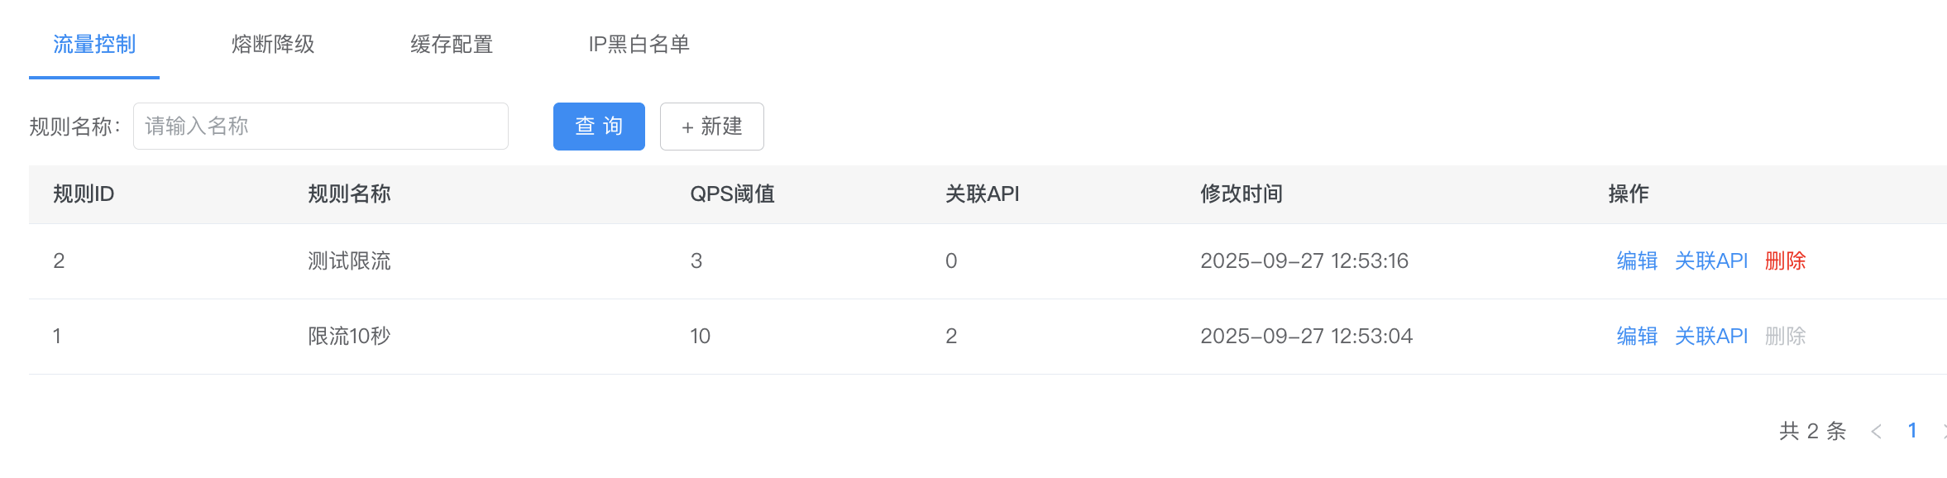Open 关联API for the 限流10秒 rule

point(1710,337)
